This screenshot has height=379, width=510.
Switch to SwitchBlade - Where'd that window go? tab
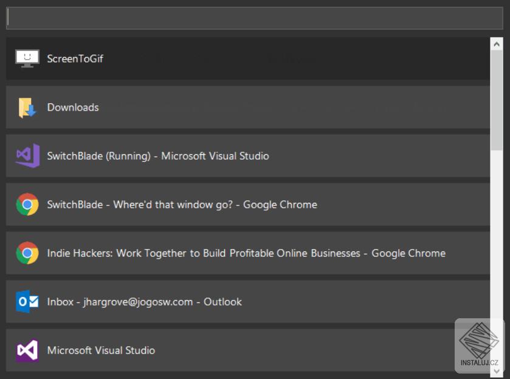[x=182, y=205]
